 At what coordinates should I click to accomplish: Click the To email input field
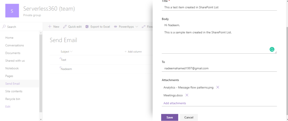[x=219, y=68]
